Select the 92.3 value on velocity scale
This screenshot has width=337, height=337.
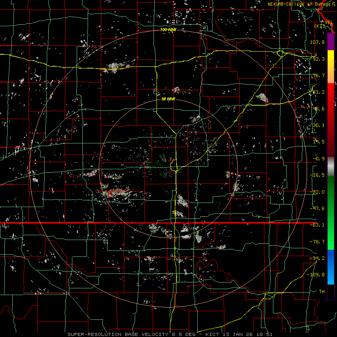[x=319, y=59]
